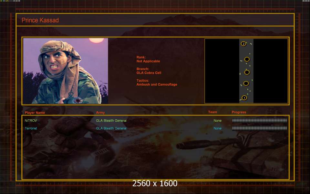This screenshot has width=310, height=194.
Task: Click the "Not Applicable" rank value
Action: (148, 61)
